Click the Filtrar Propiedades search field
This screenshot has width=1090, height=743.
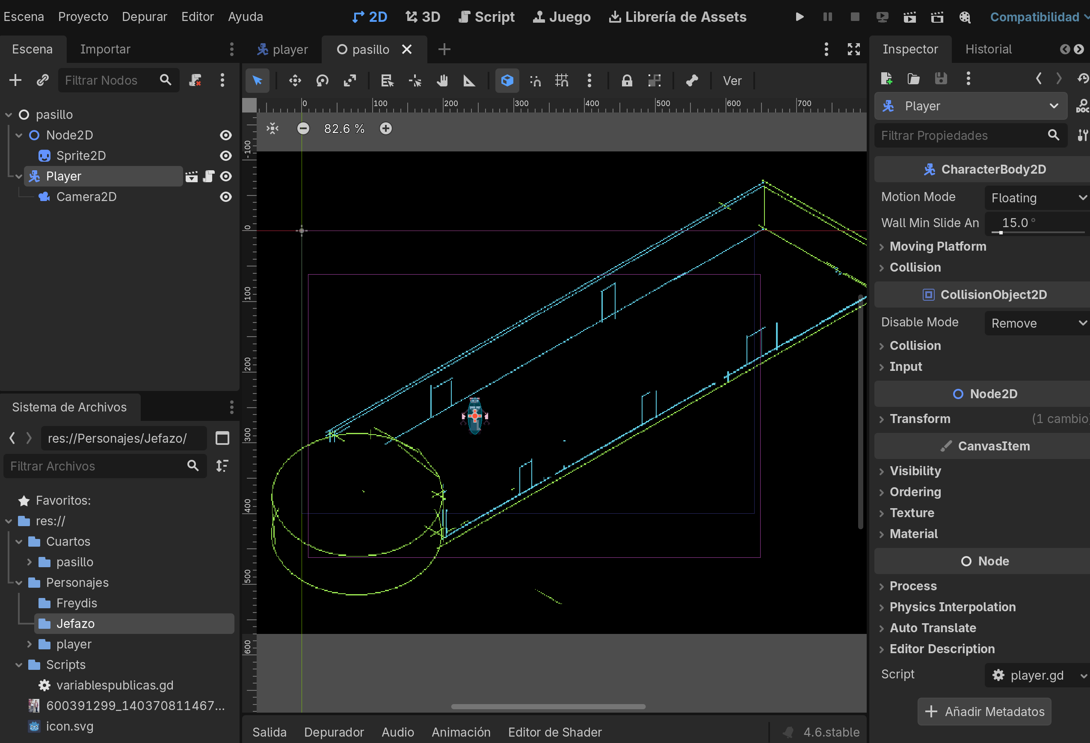coord(962,136)
